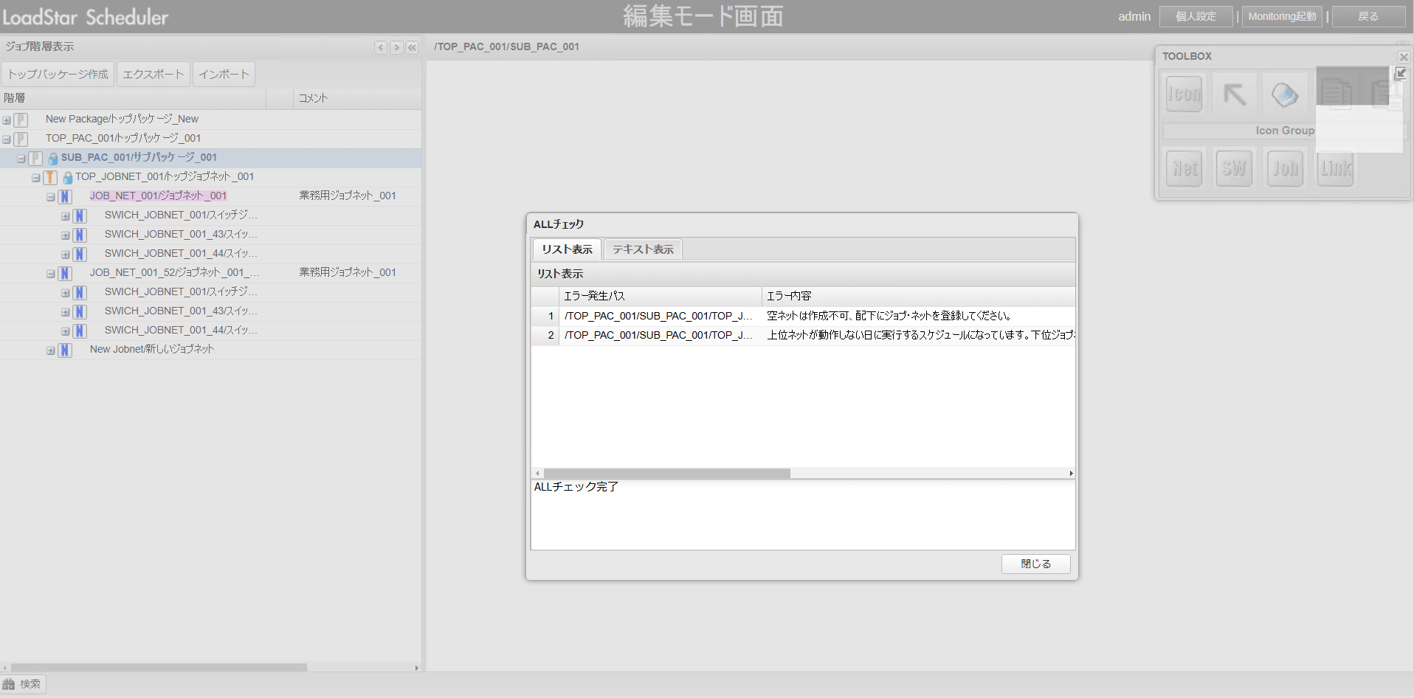Open 個人設定 from the header
1414x698 pixels.
click(x=1196, y=16)
